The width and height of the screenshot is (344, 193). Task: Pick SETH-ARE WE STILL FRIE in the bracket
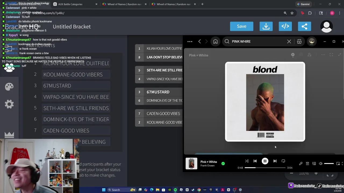(x=159, y=70)
